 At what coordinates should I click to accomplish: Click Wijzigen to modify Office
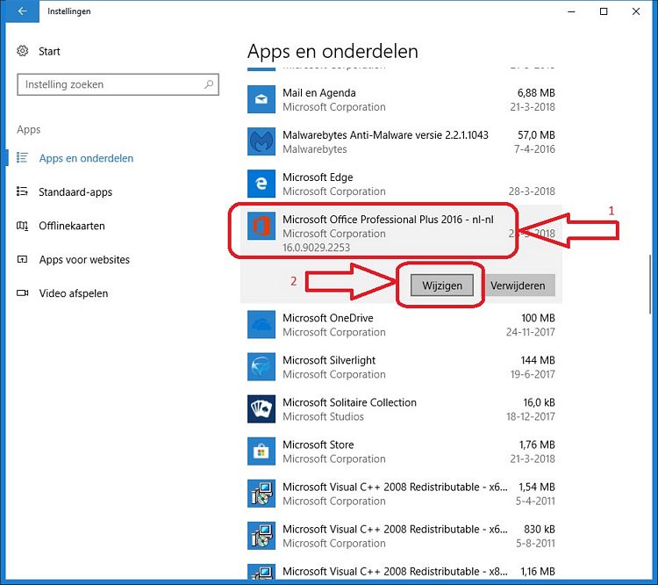[x=442, y=285]
